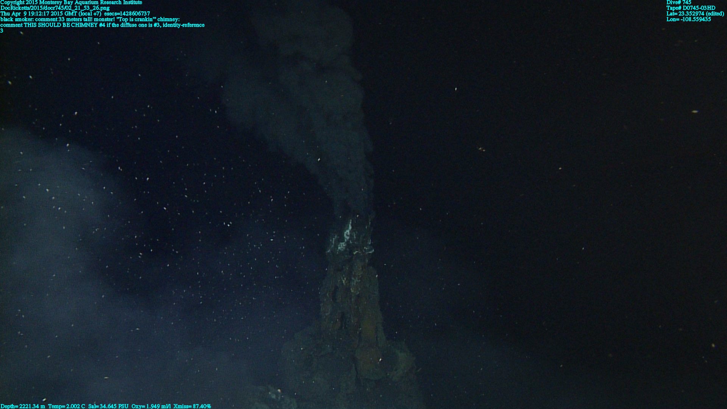Click the Lon= -108.559435 readout
Viewport: 727px width, 409px height.
click(x=688, y=19)
